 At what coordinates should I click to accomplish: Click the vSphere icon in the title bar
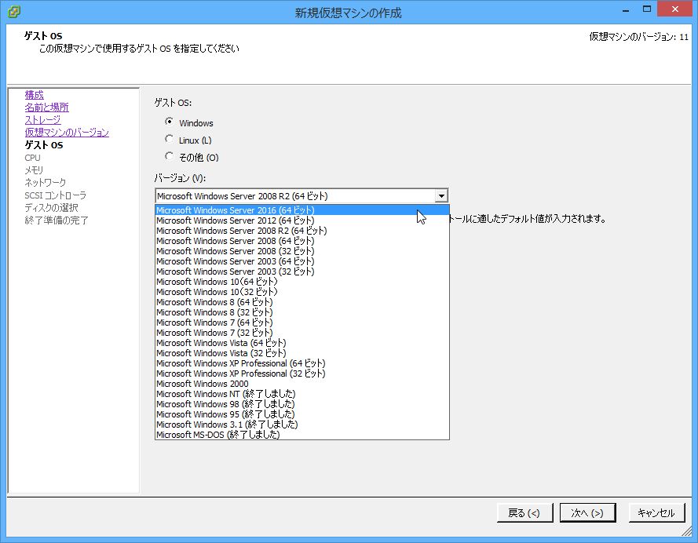click(14, 11)
